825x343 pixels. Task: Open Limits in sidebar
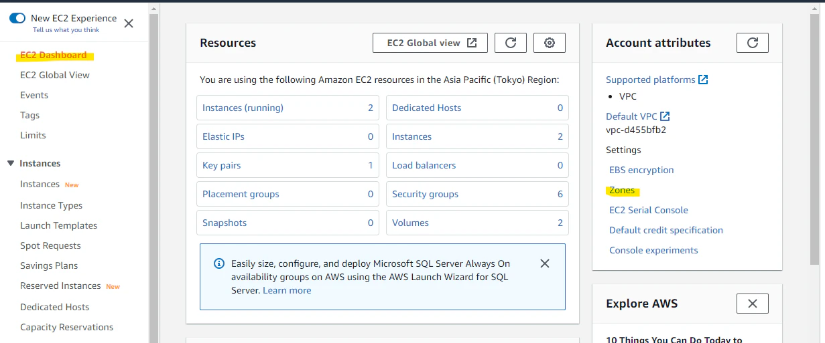point(33,135)
